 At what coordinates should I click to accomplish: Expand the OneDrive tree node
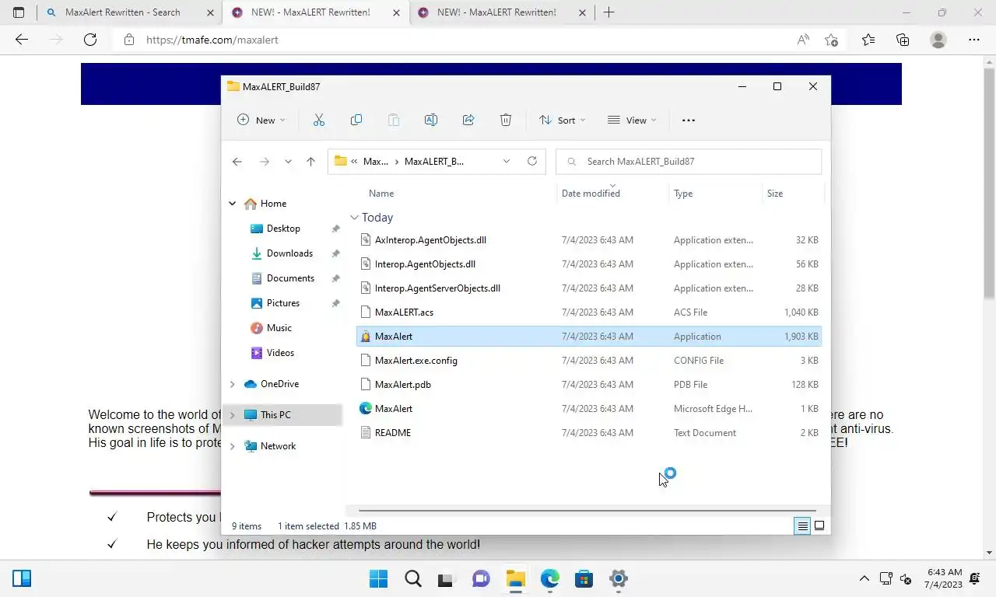[x=232, y=384]
